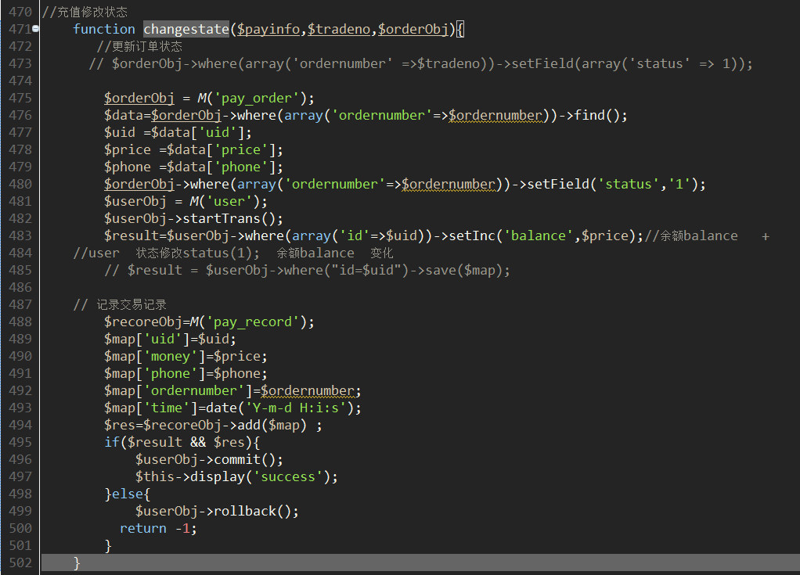Click the comment 充值修改状态 on line 470

(x=92, y=12)
